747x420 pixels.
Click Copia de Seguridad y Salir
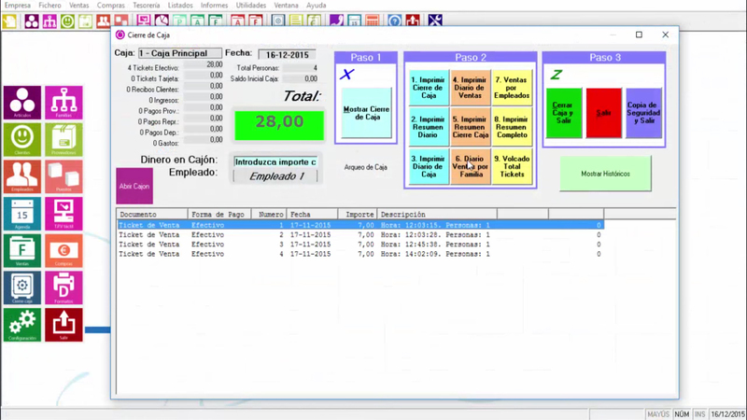643,113
